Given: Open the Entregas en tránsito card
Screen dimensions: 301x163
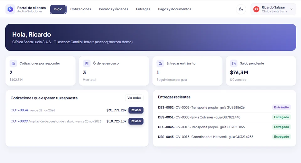Looking at the screenshot, I should [x=187, y=71].
